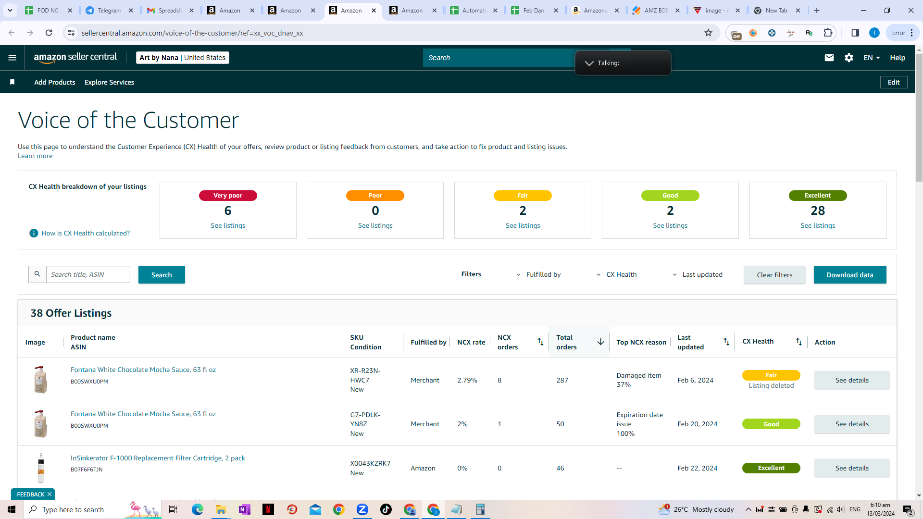See listings under Fair

coord(523,225)
